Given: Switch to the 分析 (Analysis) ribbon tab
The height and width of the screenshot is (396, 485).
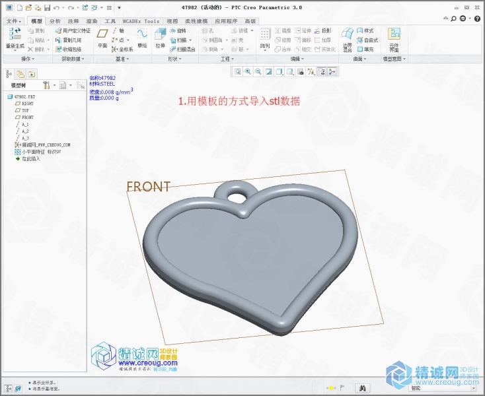Looking at the screenshot, I should 55,21.
